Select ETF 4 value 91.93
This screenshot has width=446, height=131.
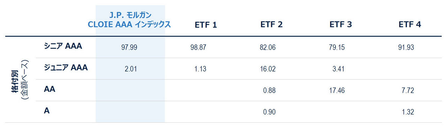(406, 48)
